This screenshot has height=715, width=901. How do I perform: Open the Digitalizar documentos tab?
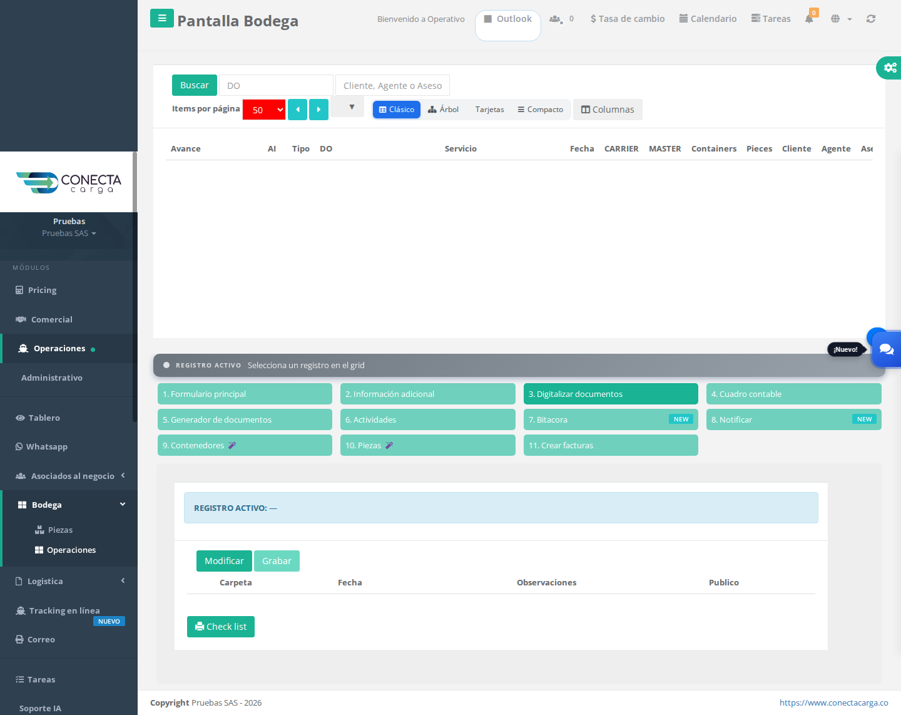tap(611, 394)
